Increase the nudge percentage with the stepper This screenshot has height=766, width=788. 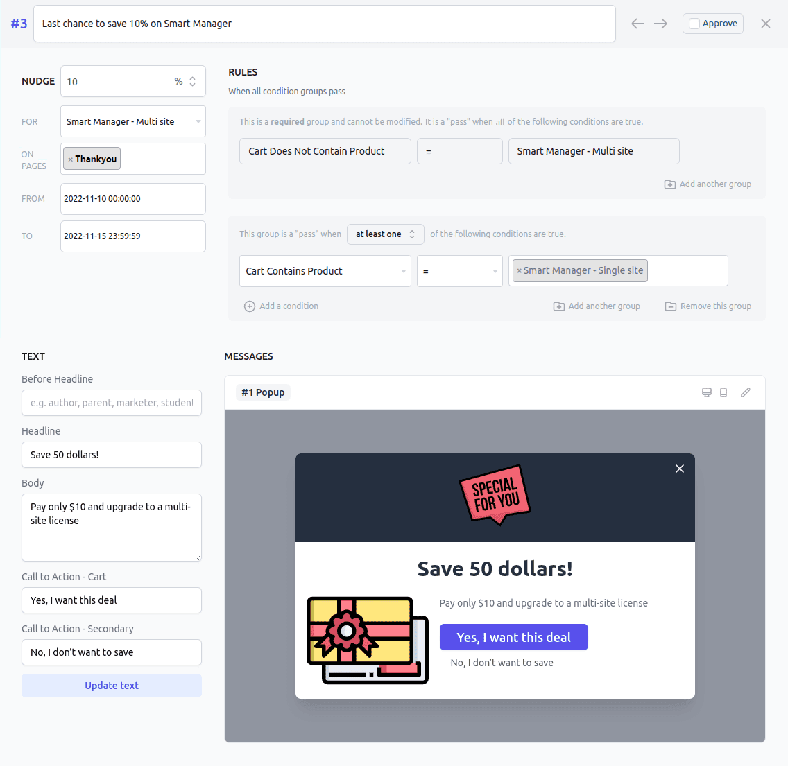click(194, 77)
